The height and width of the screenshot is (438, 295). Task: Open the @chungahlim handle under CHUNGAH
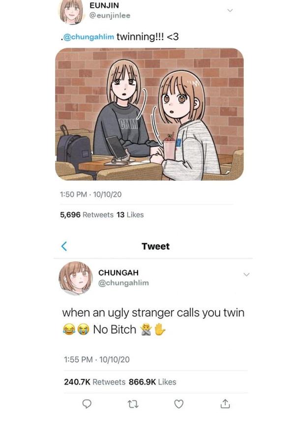coord(123,282)
